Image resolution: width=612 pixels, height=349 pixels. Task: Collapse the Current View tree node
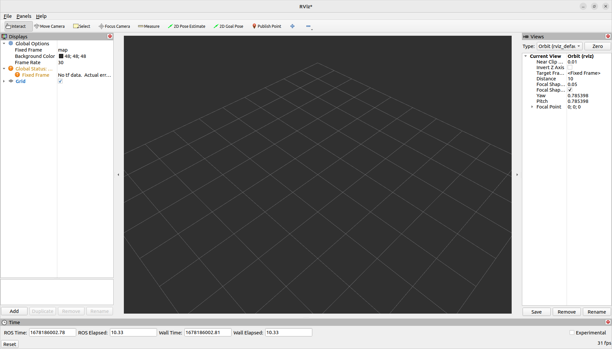526,56
